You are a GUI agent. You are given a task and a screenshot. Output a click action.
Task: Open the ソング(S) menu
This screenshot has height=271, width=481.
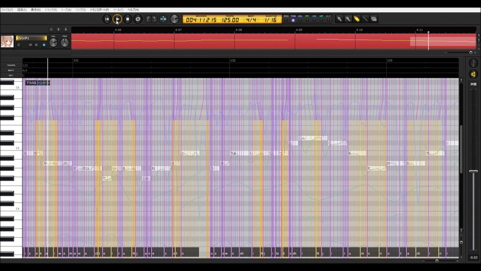pos(81,10)
